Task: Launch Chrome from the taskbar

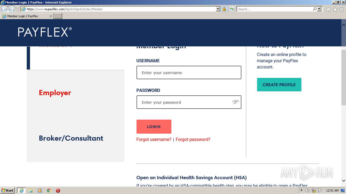Action: point(49,190)
